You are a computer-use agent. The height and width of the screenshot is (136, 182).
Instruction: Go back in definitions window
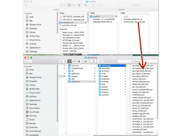(26, 61)
